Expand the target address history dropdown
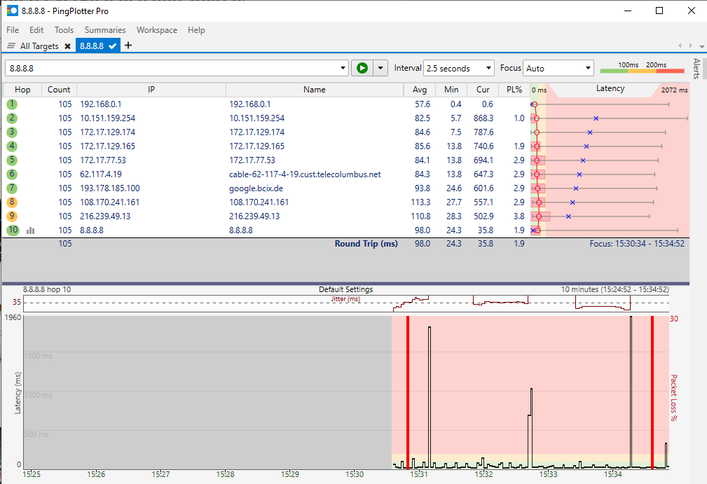Image resolution: width=707 pixels, height=484 pixels. [x=343, y=68]
